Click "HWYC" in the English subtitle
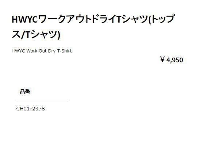Screen dimensions: 219x164 pos(18,51)
